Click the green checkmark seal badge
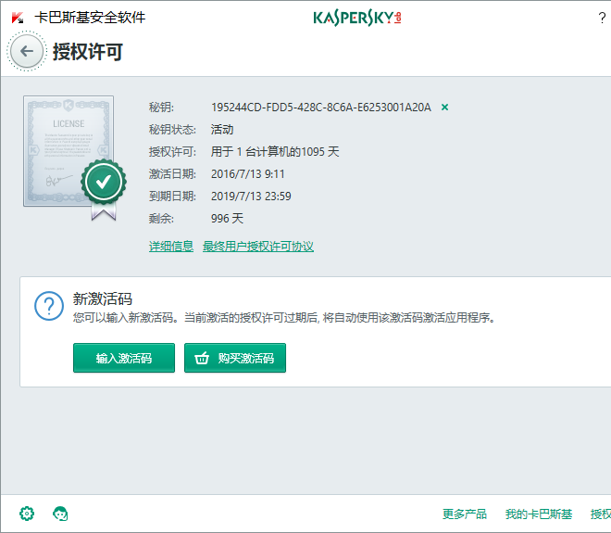Image resolution: width=611 pixels, height=533 pixels. (104, 182)
